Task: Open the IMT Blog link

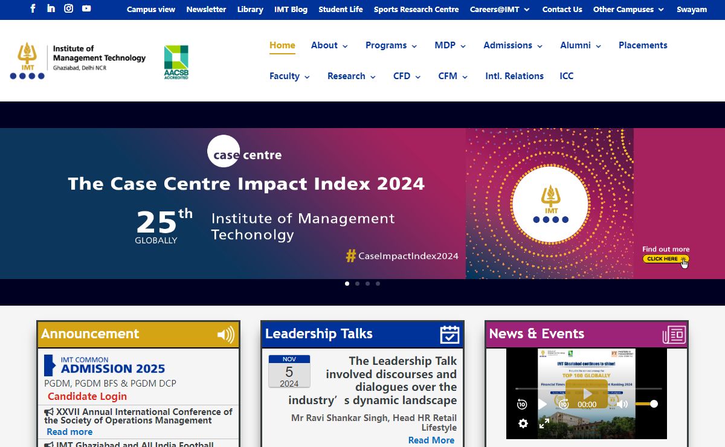Action: pos(291,9)
